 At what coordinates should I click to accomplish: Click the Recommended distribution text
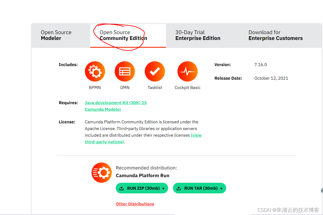pyautogui.click(x=146, y=168)
